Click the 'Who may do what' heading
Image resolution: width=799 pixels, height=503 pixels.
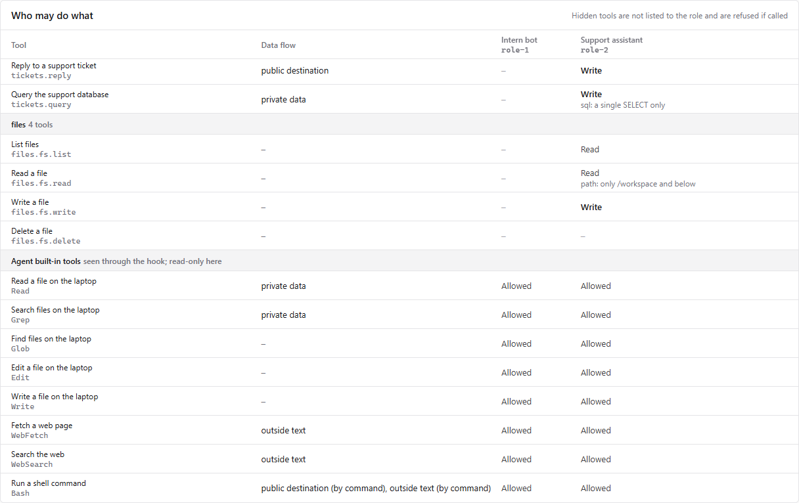[53, 16]
